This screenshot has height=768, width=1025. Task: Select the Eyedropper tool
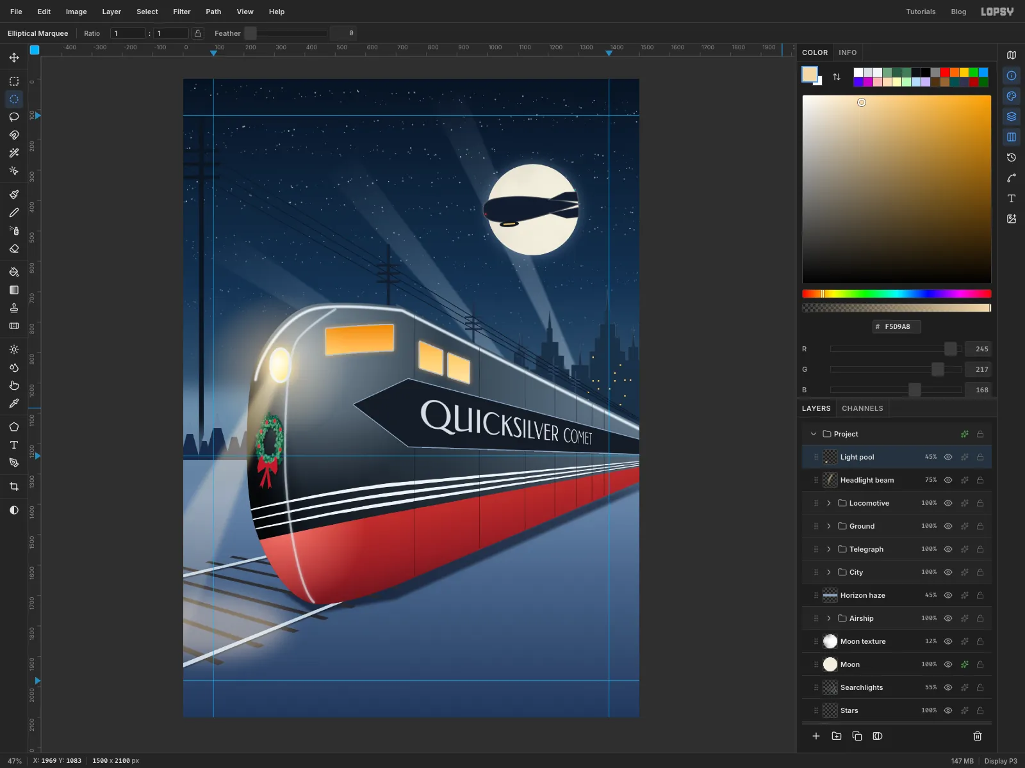[14, 403]
